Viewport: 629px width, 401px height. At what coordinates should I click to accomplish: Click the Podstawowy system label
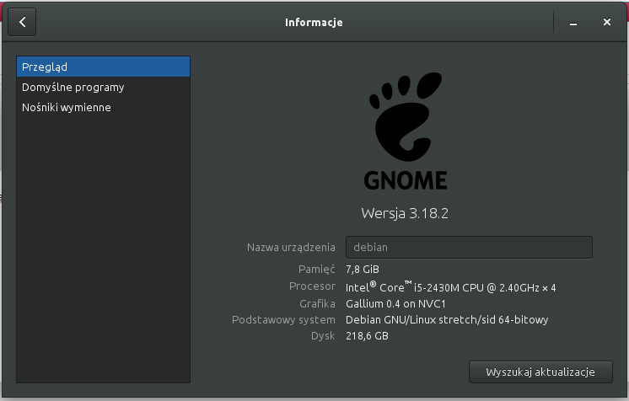284,320
